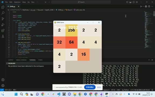Click the Split Editor Right icon
The width and height of the screenshot is (155, 97).
pyautogui.click(x=149, y=6)
